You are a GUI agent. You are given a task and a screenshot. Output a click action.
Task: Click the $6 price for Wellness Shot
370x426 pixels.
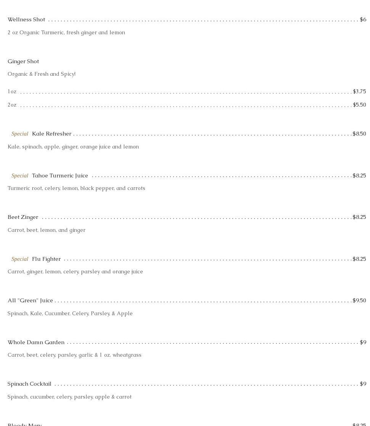pyautogui.click(x=363, y=19)
